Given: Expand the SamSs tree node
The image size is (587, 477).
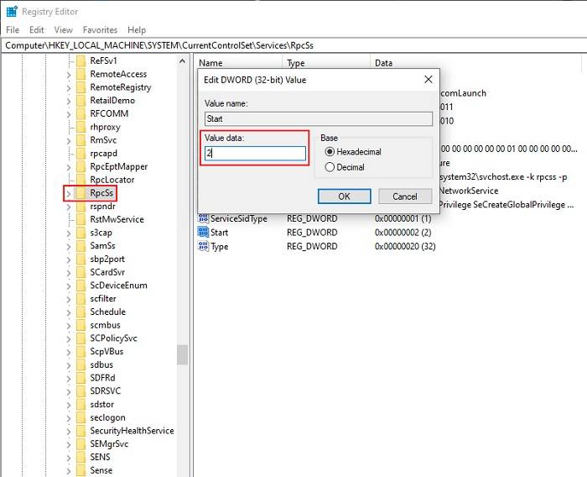Looking at the screenshot, I should click(69, 246).
